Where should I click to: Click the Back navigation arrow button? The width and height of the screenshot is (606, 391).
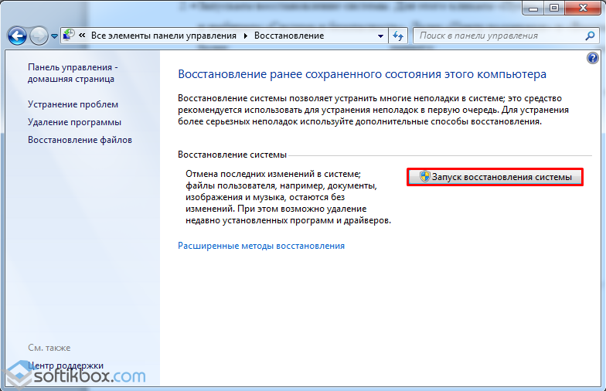17,36
